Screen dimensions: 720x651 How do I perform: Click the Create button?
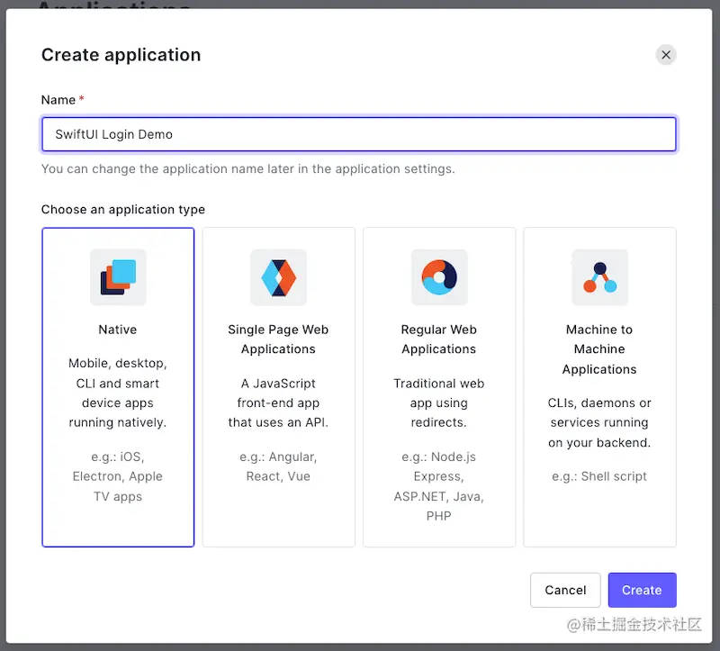coord(642,590)
